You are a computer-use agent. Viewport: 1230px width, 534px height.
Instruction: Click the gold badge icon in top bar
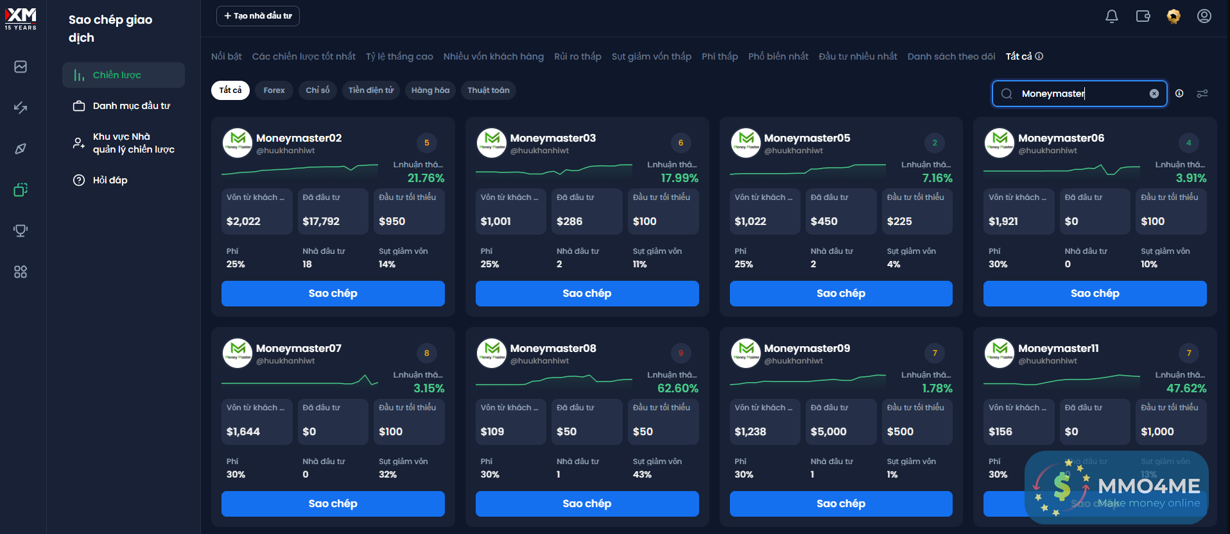(x=1174, y=17)
